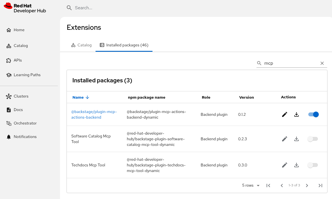This screenshot has height=199, width=332.
Task: Disable the plugin-mcp-actions-backend toggle
Action: click(313, 114)
